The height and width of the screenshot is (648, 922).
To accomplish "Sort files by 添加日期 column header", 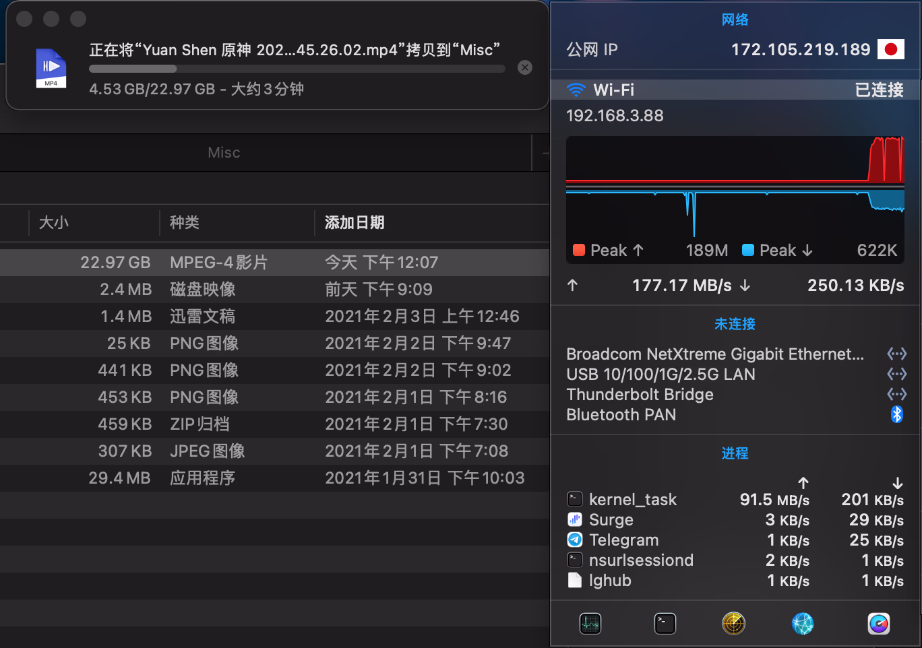I will (x=355, y=223).
